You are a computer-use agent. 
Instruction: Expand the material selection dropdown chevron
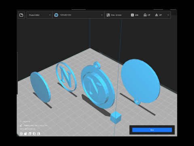pos(102,15)
